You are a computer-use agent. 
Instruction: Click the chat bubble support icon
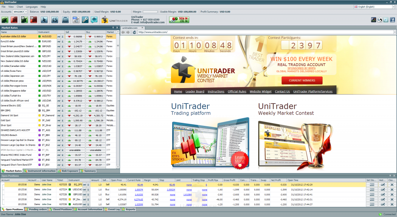(x=94, y=19)
